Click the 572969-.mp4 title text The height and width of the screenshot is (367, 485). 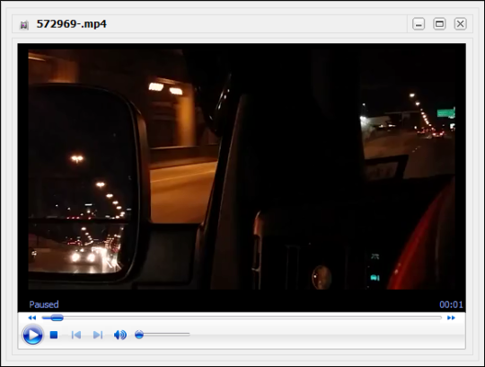[72, 24]
